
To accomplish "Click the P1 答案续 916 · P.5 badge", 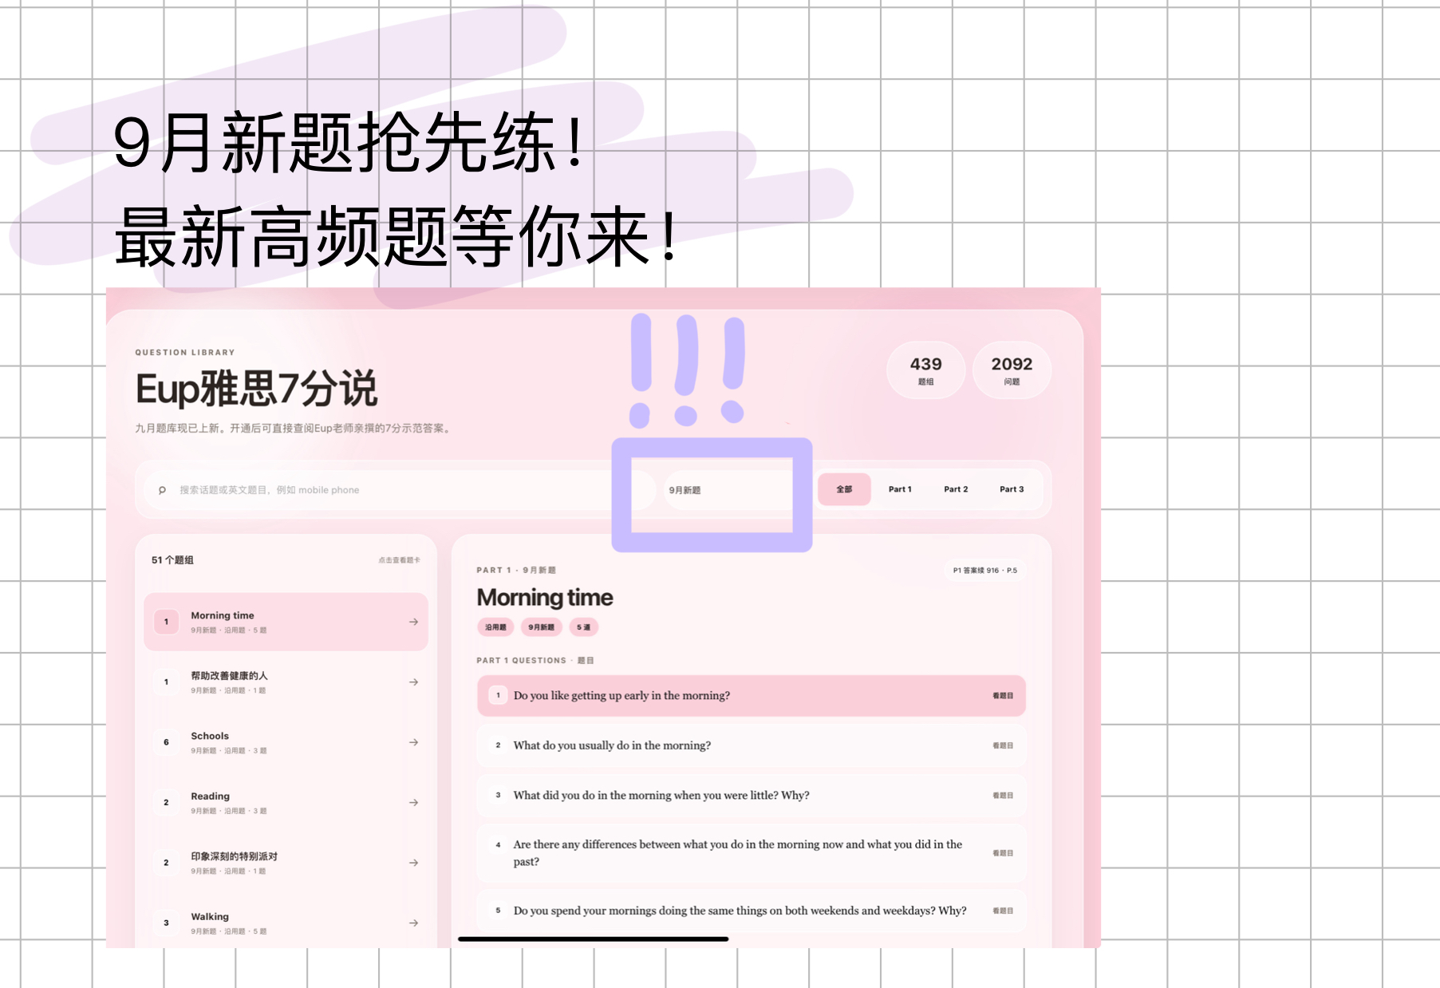I will point(984,571).
